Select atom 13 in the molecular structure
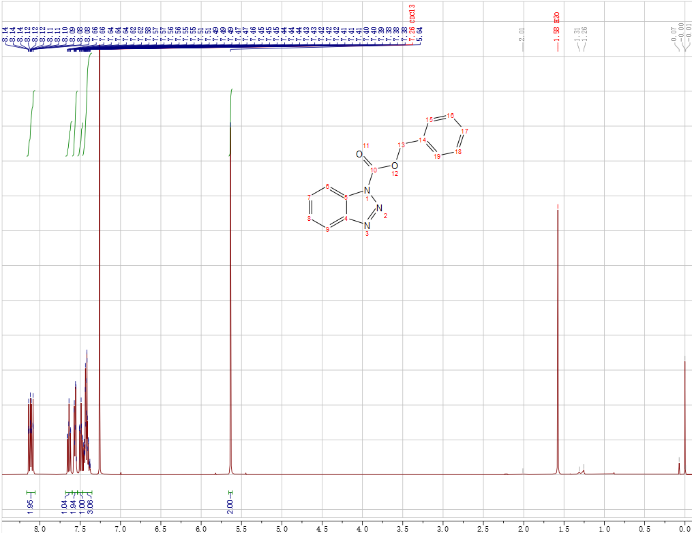The image size is (692, 533). (402, 144)
